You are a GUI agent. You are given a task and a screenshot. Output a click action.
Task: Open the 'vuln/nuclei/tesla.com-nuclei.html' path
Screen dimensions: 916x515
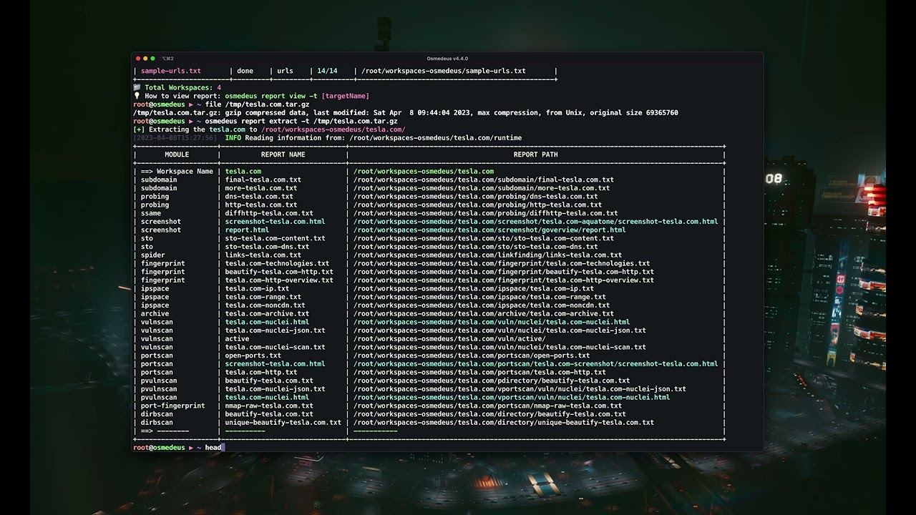click(x=492, y=322)
